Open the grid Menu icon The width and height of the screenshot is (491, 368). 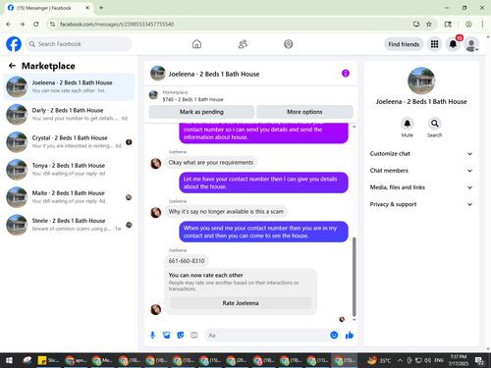[434, 44]
